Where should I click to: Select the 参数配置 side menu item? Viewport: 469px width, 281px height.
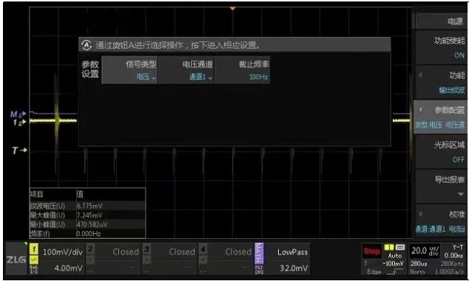click(440, 117)
